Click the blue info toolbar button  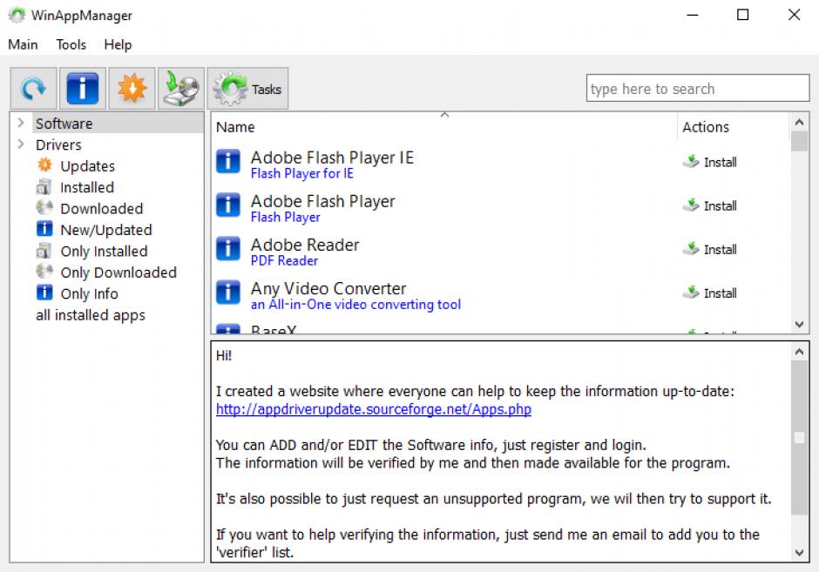(83, 88)
